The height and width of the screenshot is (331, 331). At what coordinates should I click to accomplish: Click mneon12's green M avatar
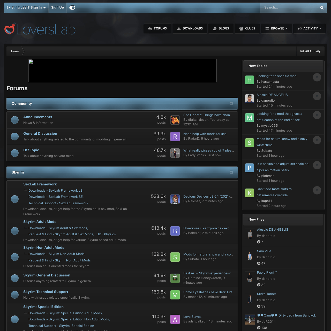click(175, 295)
